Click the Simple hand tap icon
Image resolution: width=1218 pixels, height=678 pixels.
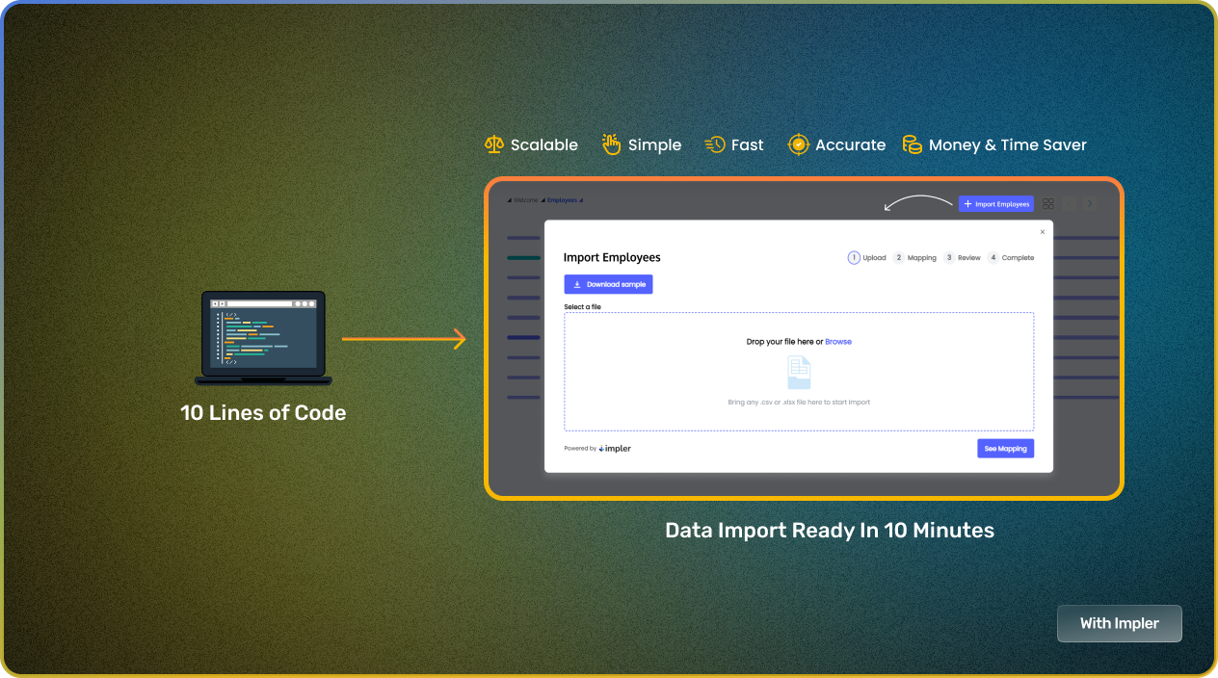pos(611,144)
